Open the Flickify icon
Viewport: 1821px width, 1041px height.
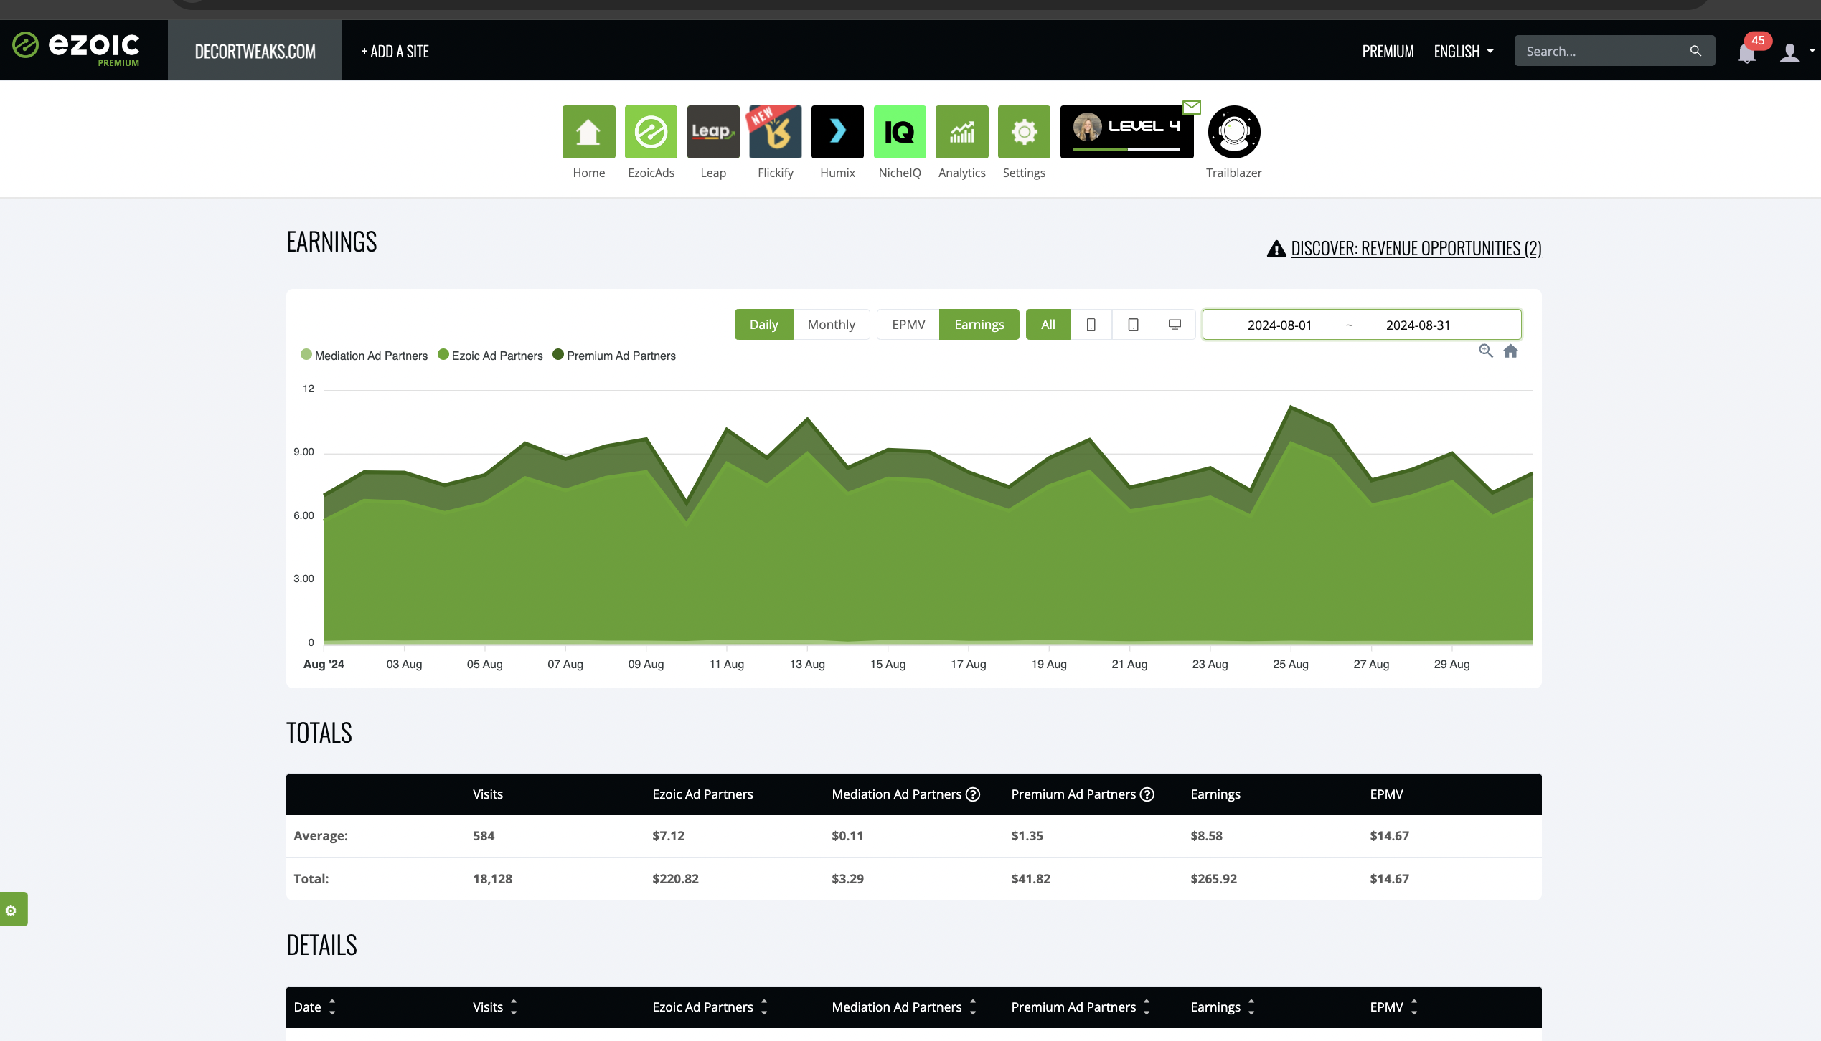pyautogui.click(x=776, y=132)
